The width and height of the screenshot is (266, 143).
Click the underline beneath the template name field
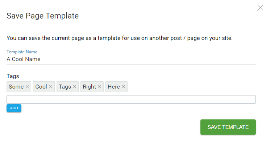click(x=131, y=65)
